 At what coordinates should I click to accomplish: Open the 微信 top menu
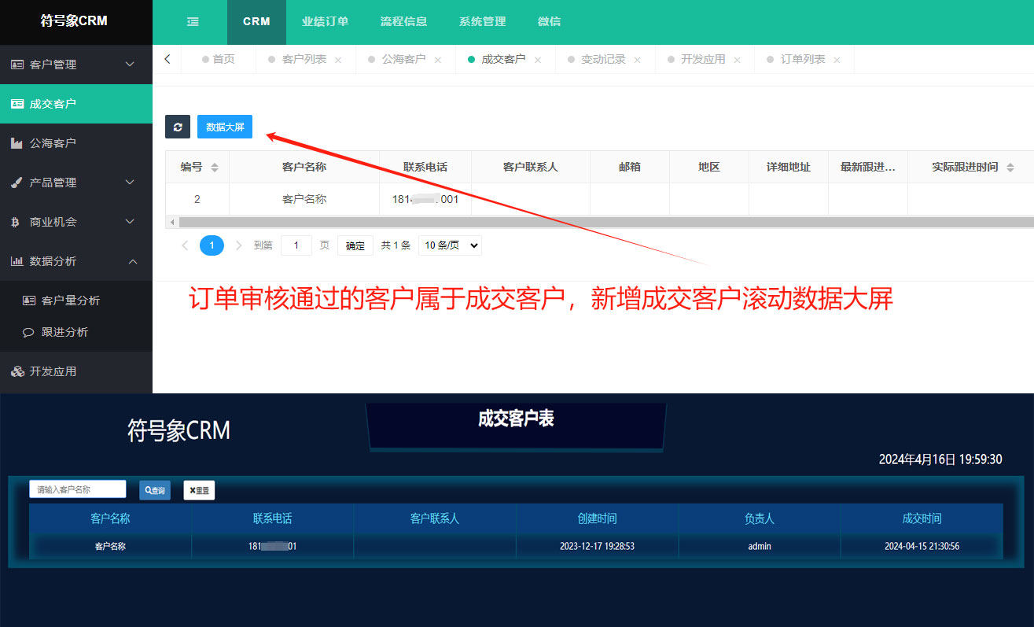click(549, 22)
